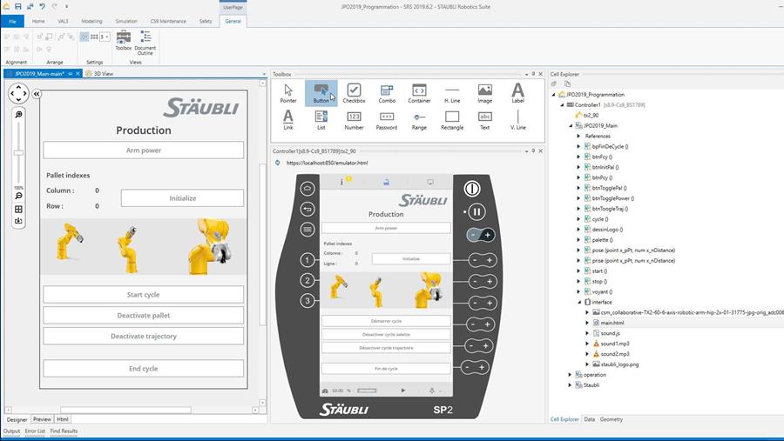The width and height of the screenshot is (784, 441).
Task: Expand the btnTogglePower () program node
Action: [x=578, y=197]
